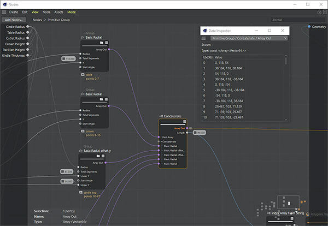Image resolution: width=328 pixels, height=226 pixels.
Task: Click the comment icon next to the table annotation
Action: 83,74
